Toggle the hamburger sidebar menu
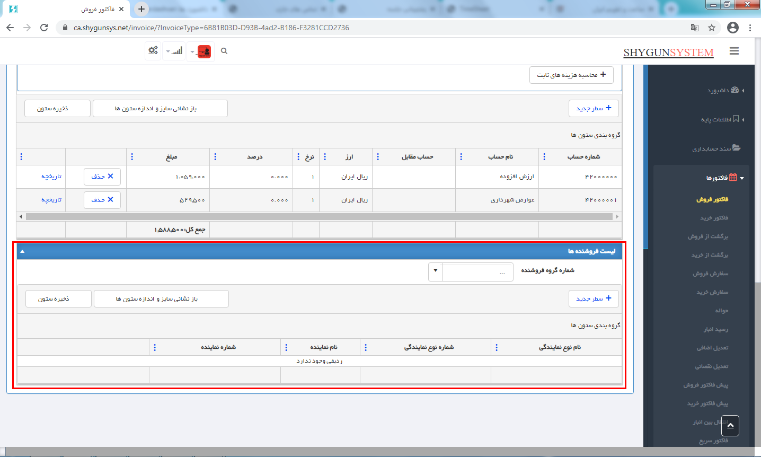 tap(734, 51)
